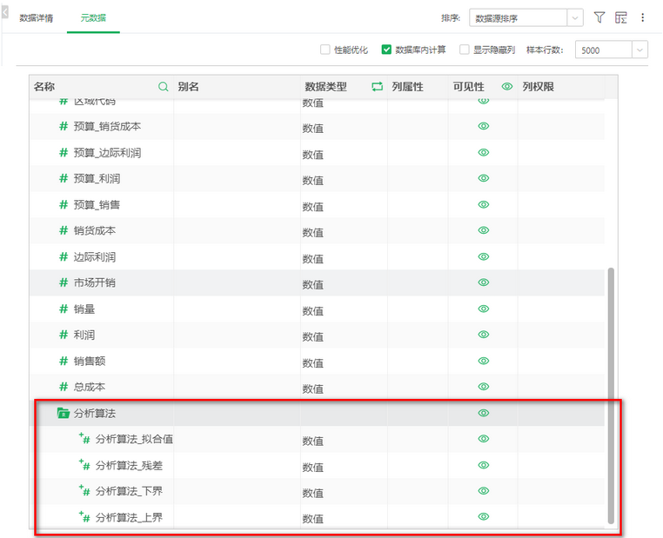Click the # icon of 预算_边际利润

(x=64, y=152)
